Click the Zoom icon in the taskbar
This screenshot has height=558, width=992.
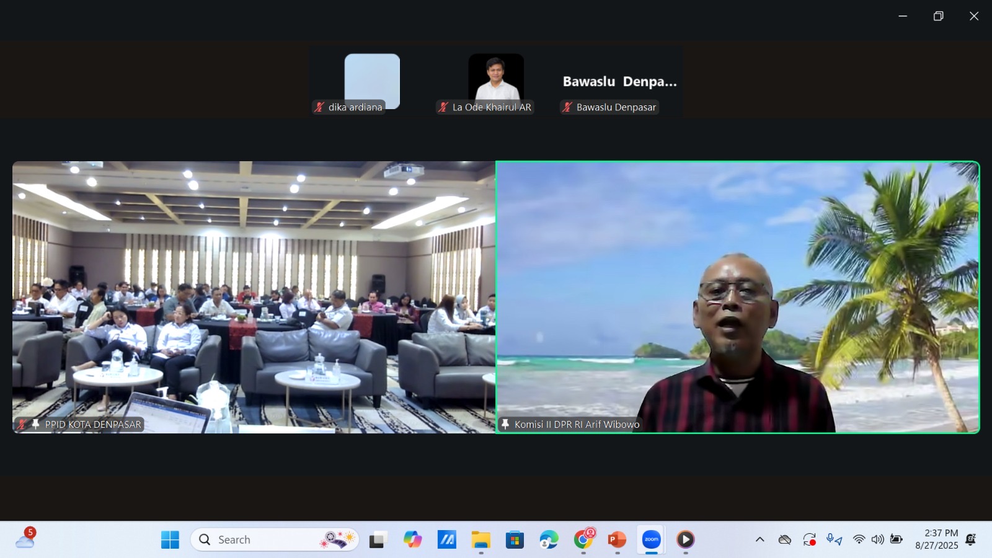pos(651,539)
